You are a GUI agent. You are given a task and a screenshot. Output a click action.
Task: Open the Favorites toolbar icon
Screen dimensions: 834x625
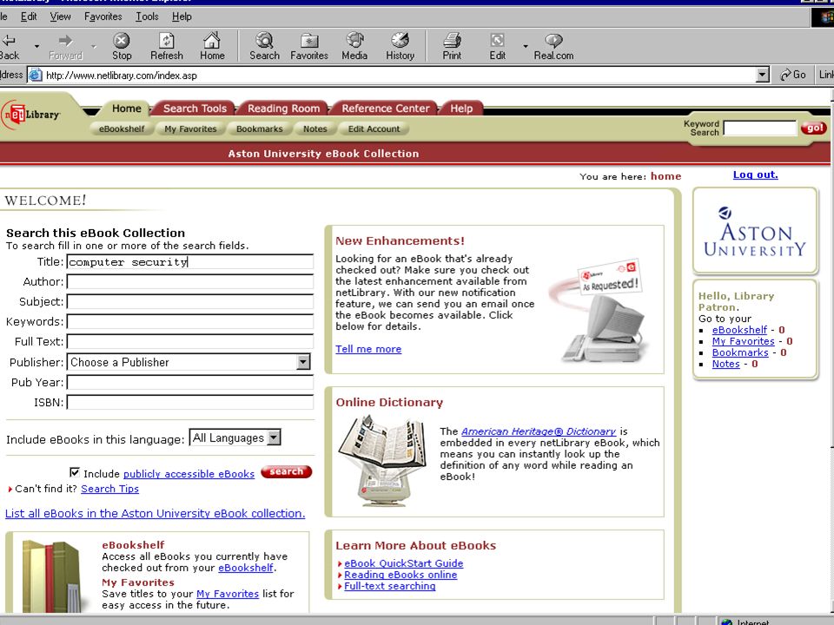(309, 46)
